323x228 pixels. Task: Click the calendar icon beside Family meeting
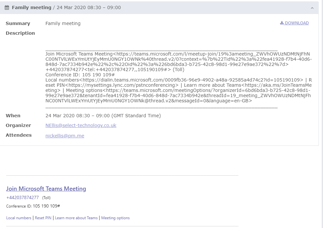tap(7, 7)
